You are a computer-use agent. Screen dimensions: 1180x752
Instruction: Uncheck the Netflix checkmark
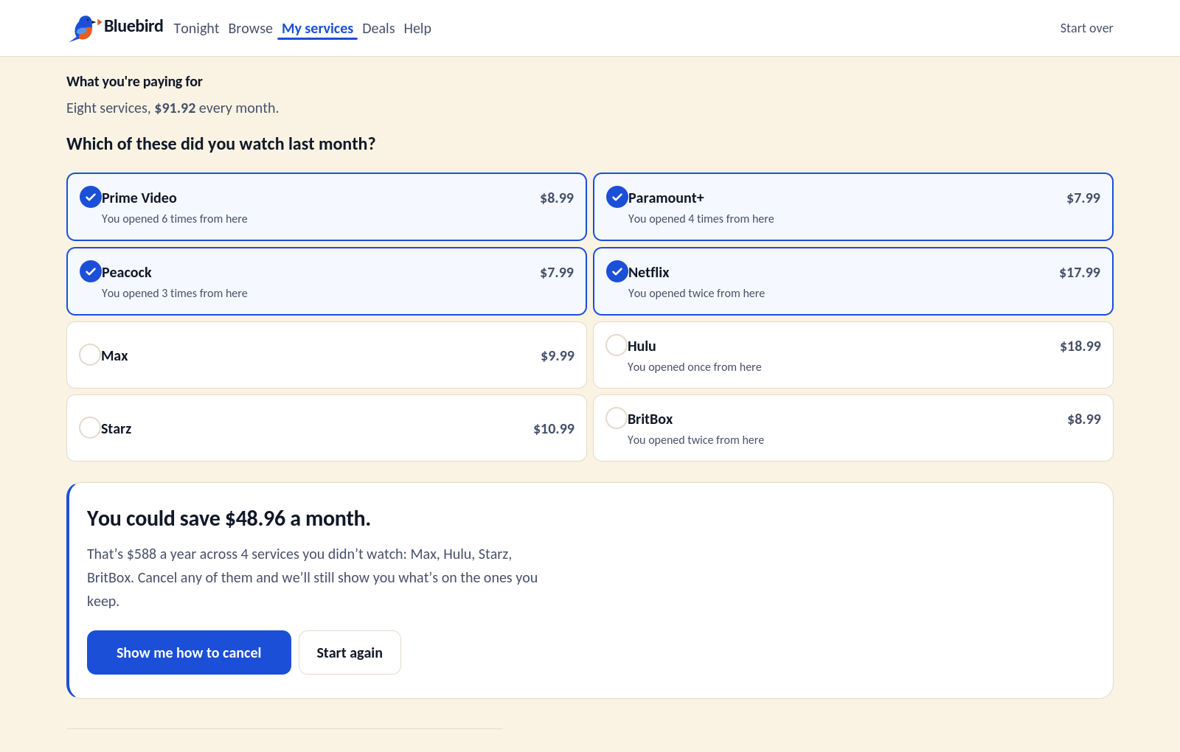617,271
